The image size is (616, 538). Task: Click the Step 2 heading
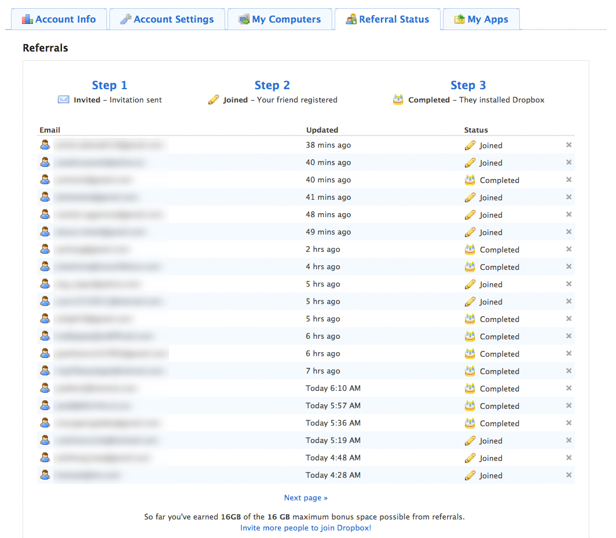pyautogui.click(x=272, y=85)
